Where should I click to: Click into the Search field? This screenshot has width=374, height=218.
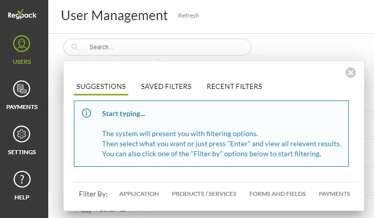pos(157,47)
